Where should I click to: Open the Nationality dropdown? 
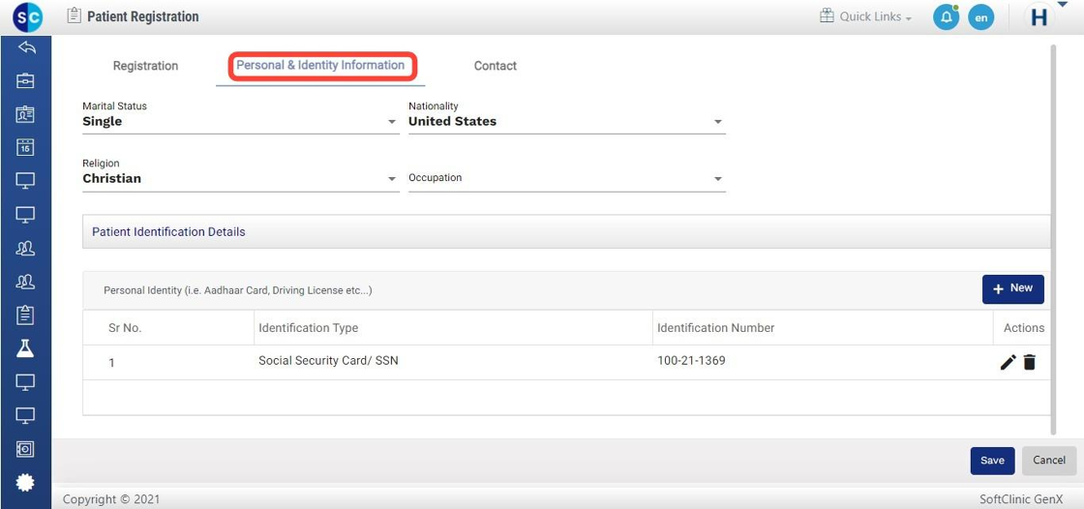pyautogui.click(x=567, y=122)
